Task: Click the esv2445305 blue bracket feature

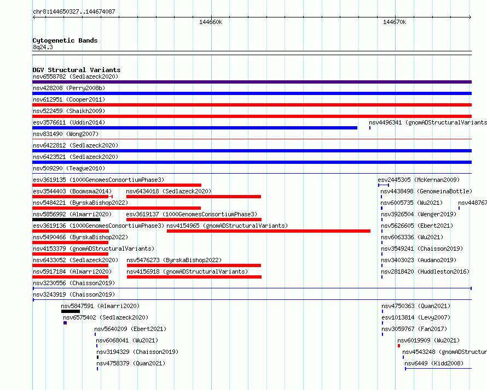Action: point(384,185)
